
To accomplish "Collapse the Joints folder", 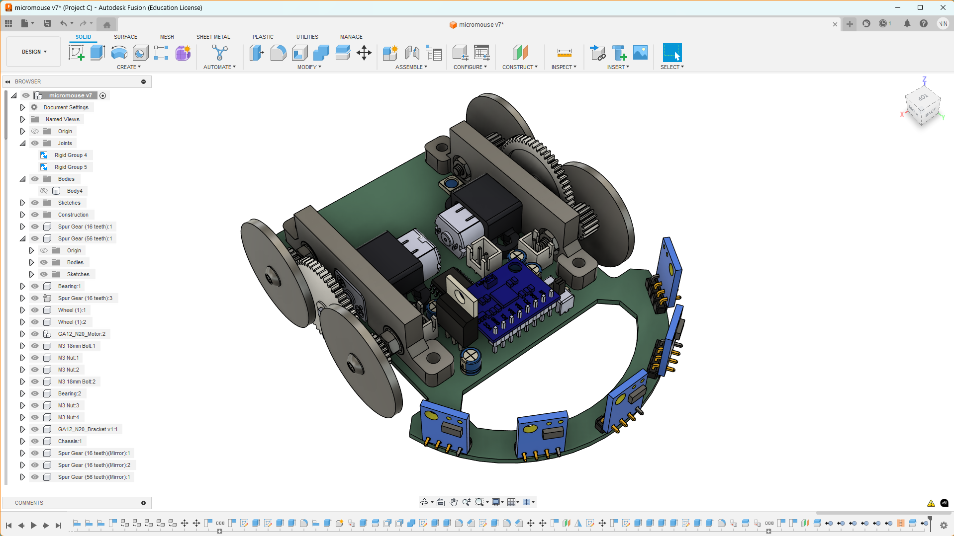I will point(22,143).
